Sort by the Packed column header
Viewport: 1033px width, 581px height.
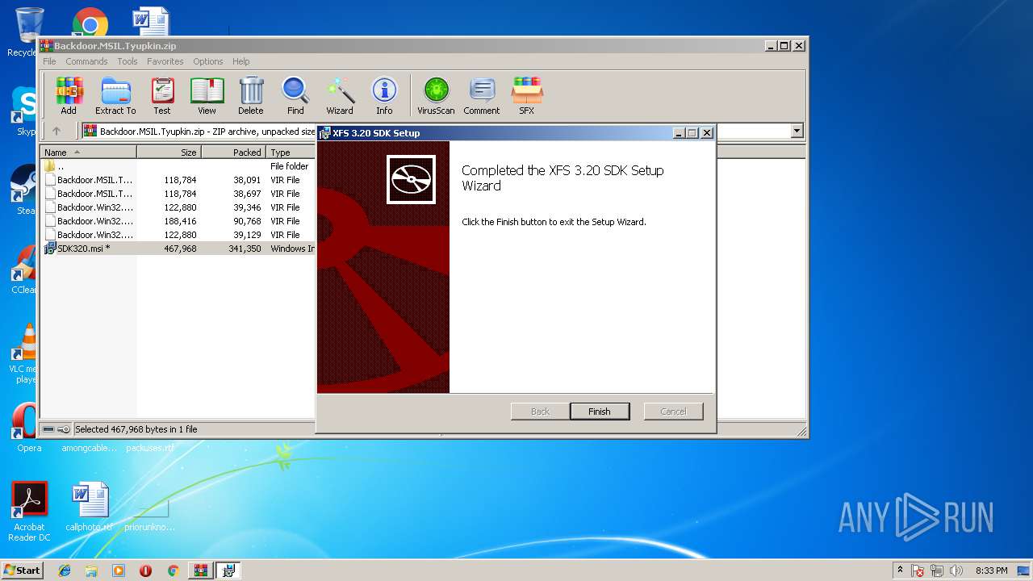coord(234,152)
